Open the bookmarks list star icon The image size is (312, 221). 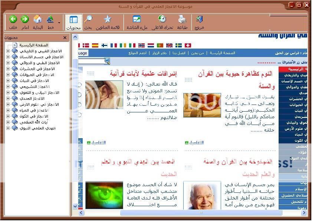click(107, 20)
